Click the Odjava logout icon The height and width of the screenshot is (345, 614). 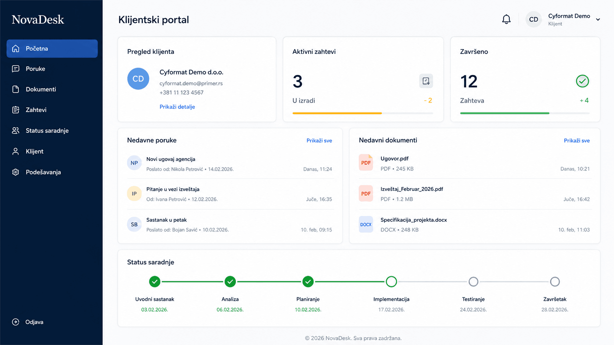(x=15, y=322)
